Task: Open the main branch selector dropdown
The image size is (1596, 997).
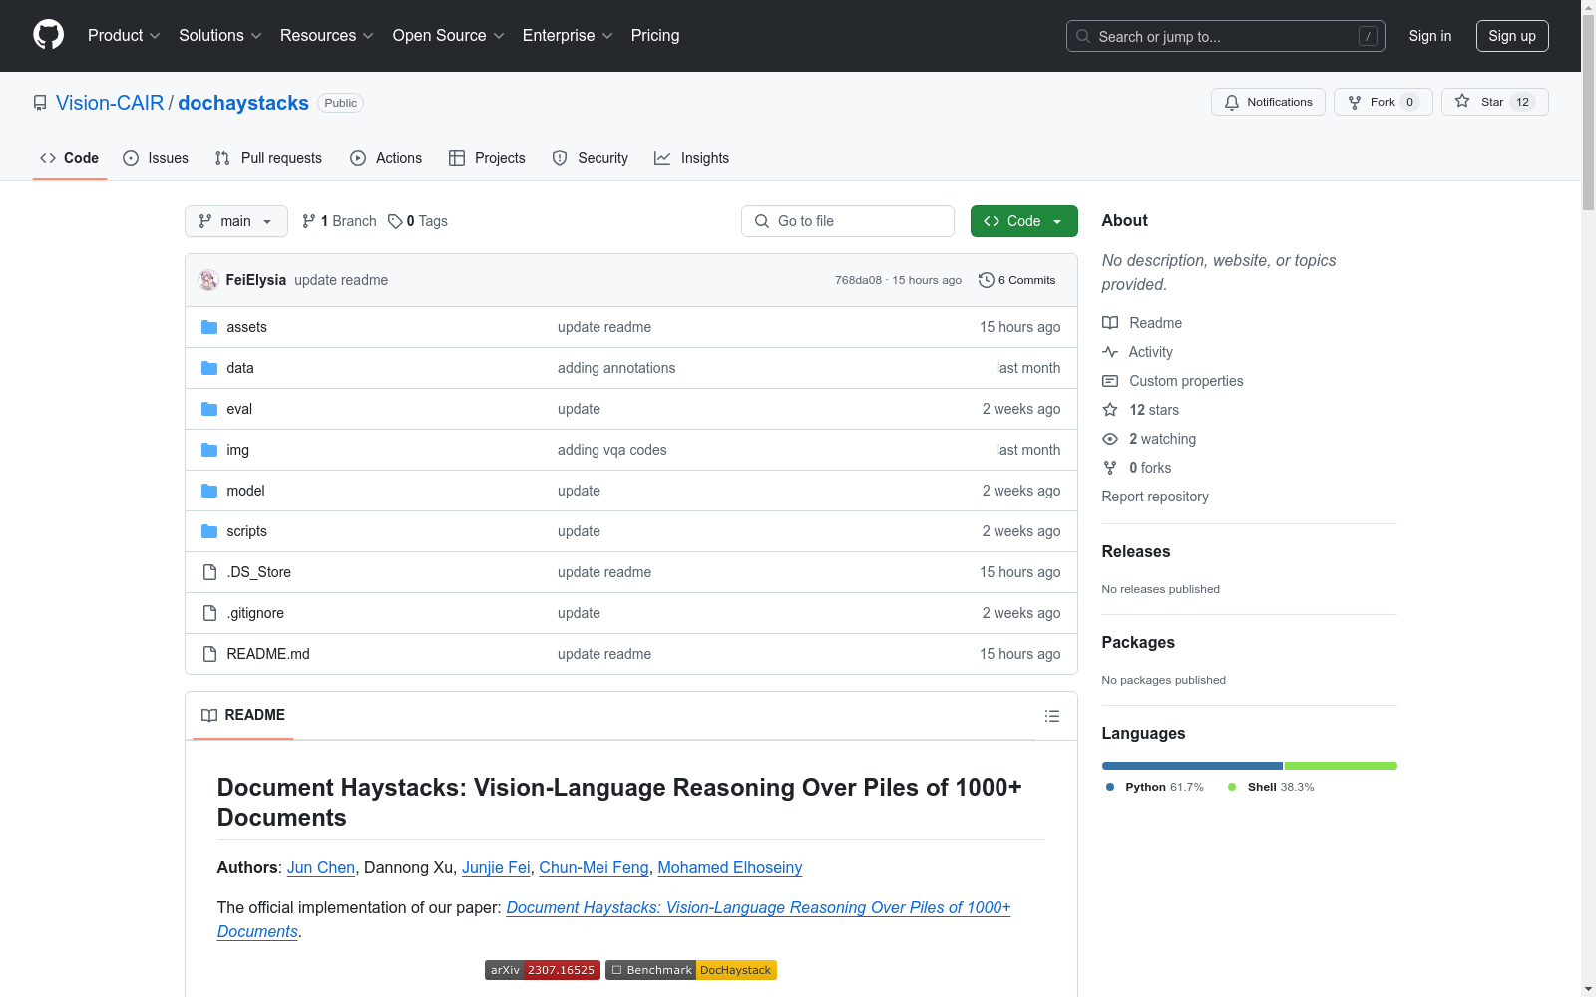Action: click(236, 221)
